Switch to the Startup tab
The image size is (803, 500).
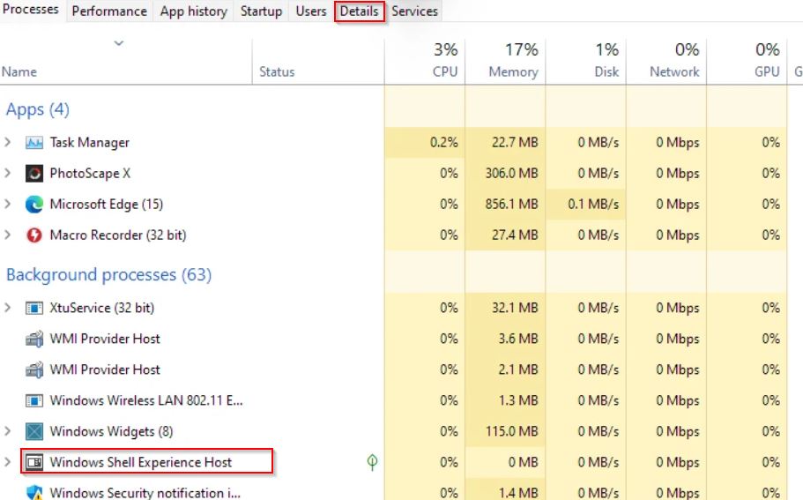click(x=261, y=11)
